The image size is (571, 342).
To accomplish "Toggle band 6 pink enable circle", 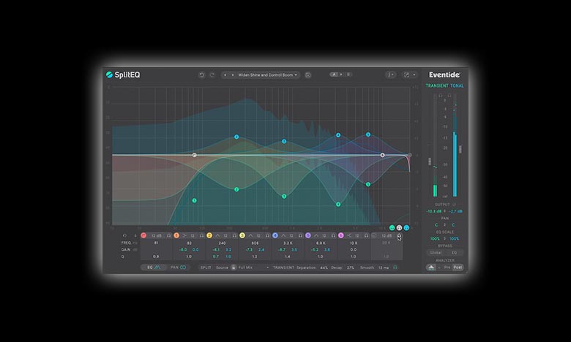I will coord(341,235).
